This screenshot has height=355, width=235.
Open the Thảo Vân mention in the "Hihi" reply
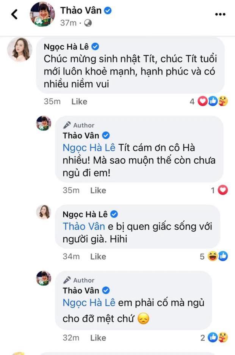(x=83, y=226)
